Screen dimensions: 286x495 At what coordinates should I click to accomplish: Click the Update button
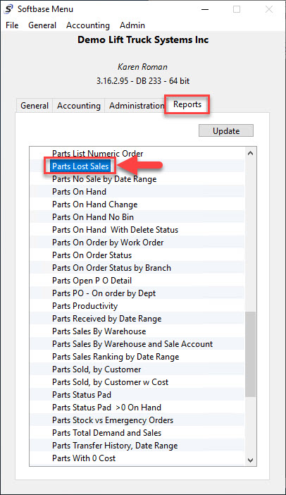pos(226,130)
